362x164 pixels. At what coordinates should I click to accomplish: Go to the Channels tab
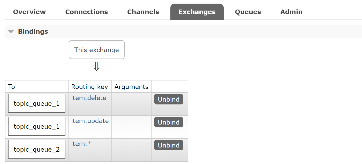tap(143, 12)
